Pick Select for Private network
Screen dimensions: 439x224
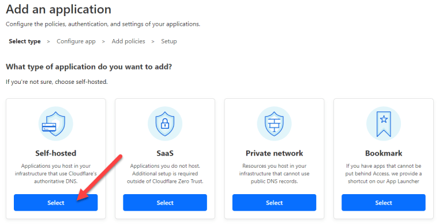274,203
